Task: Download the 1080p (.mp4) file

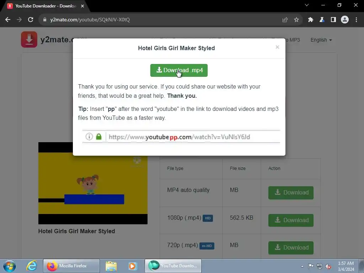Action: pos(291,220)
